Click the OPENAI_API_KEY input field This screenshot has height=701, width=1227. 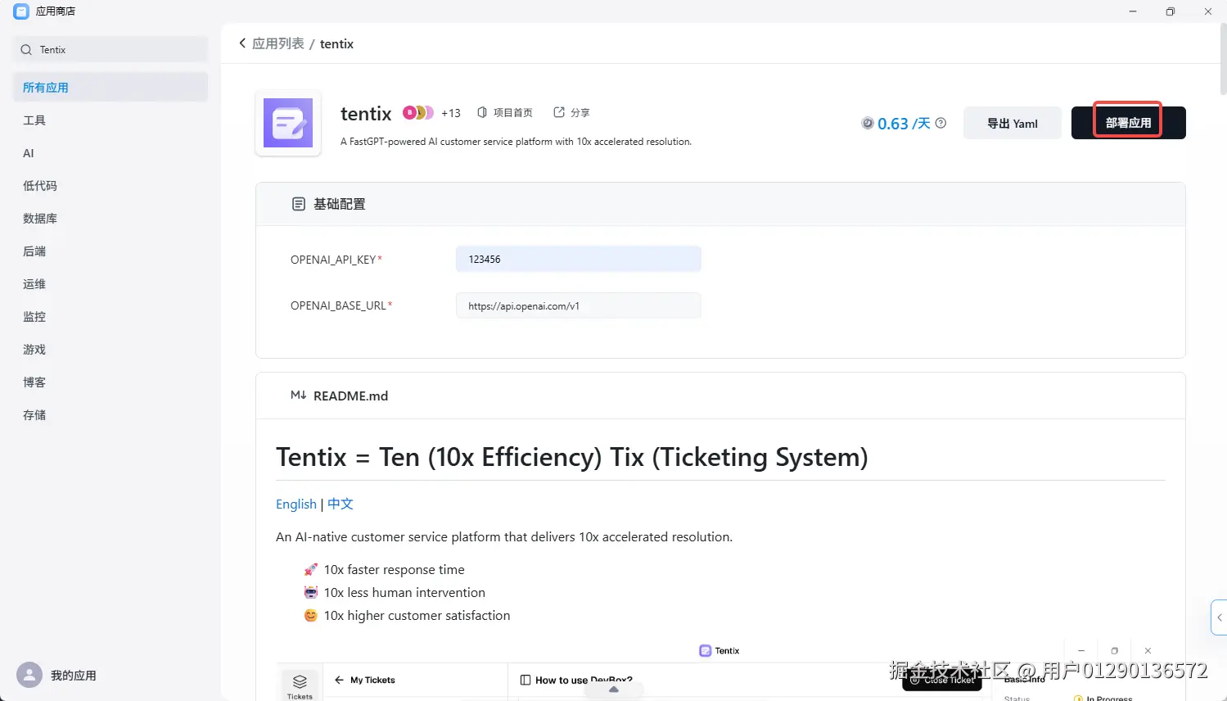(x=579, y=259)
